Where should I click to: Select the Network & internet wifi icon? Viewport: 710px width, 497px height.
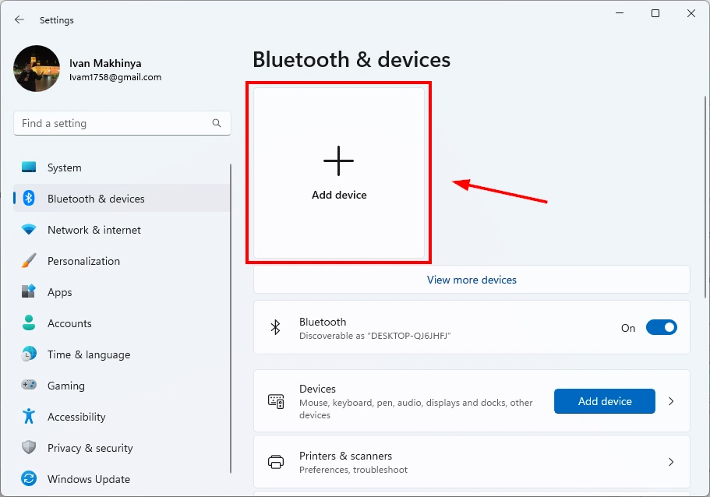pos(29,230)
